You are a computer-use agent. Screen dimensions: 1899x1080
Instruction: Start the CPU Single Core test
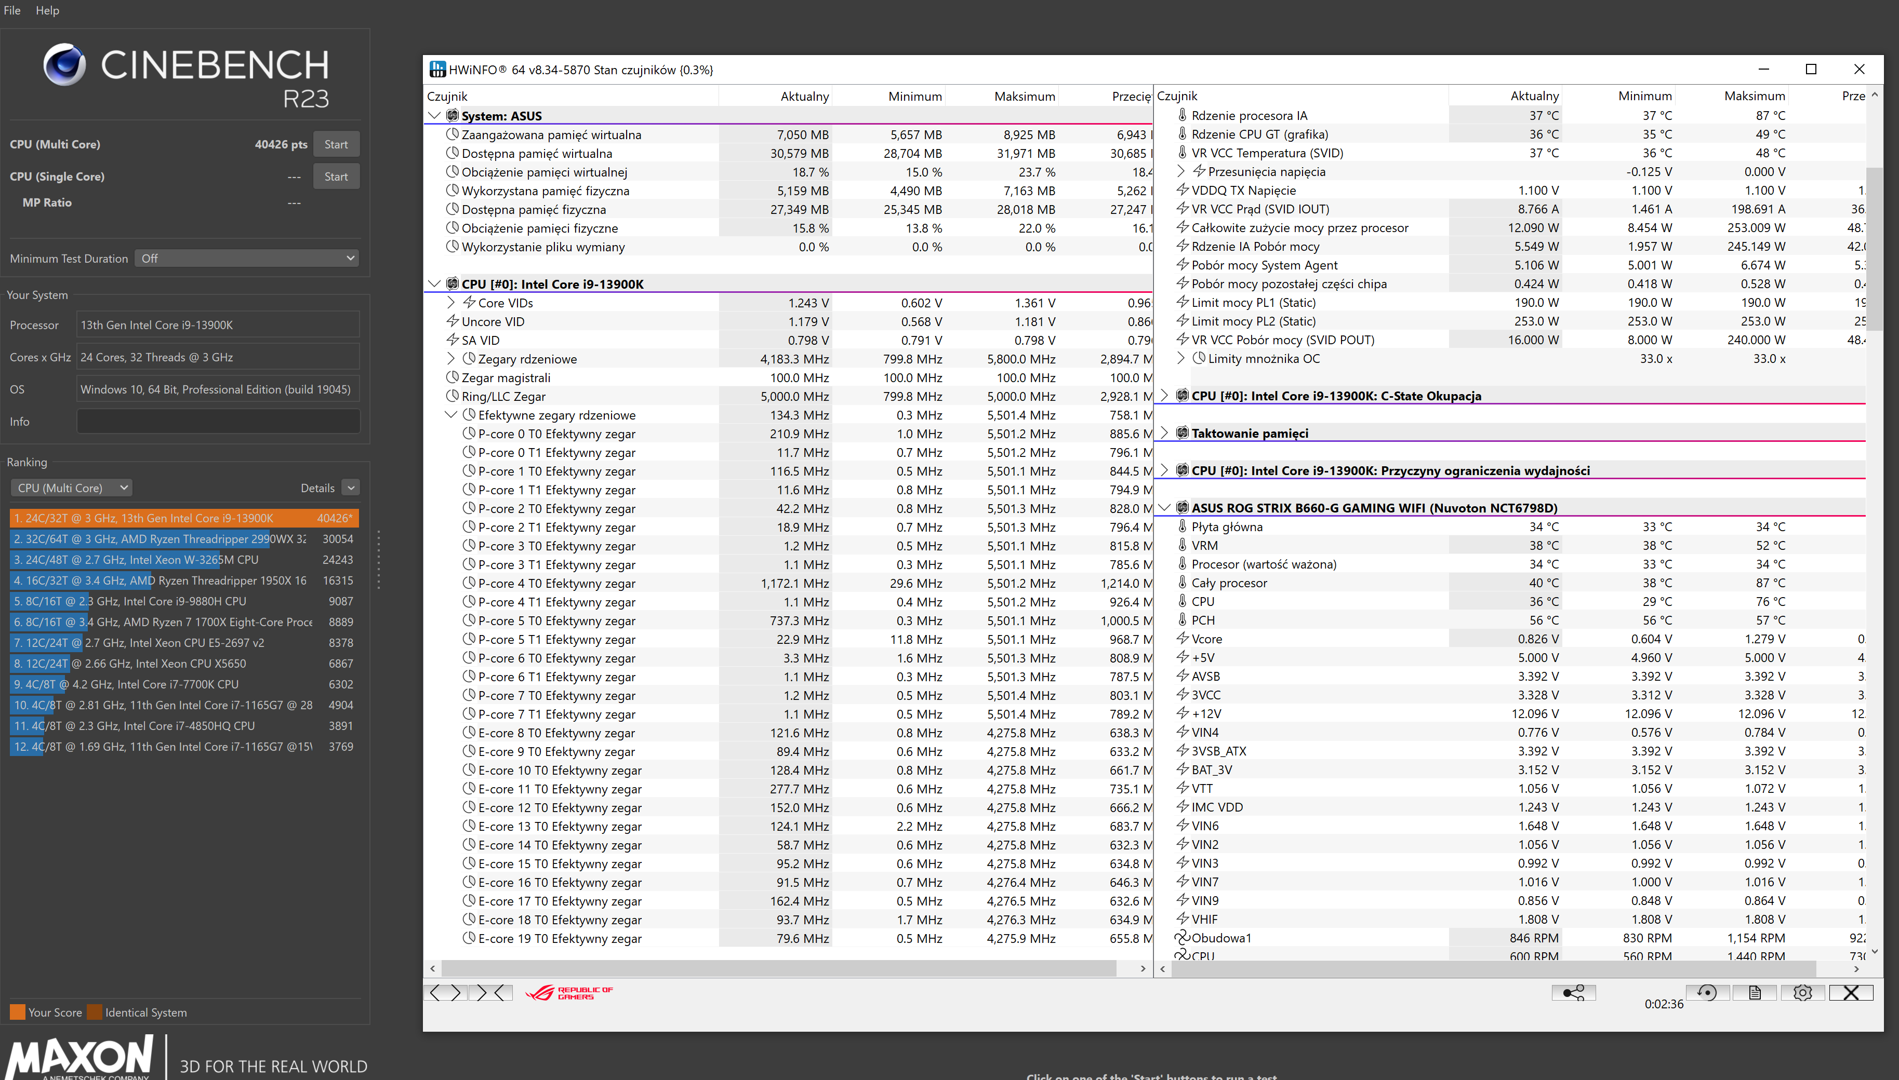tap(336, 177)
